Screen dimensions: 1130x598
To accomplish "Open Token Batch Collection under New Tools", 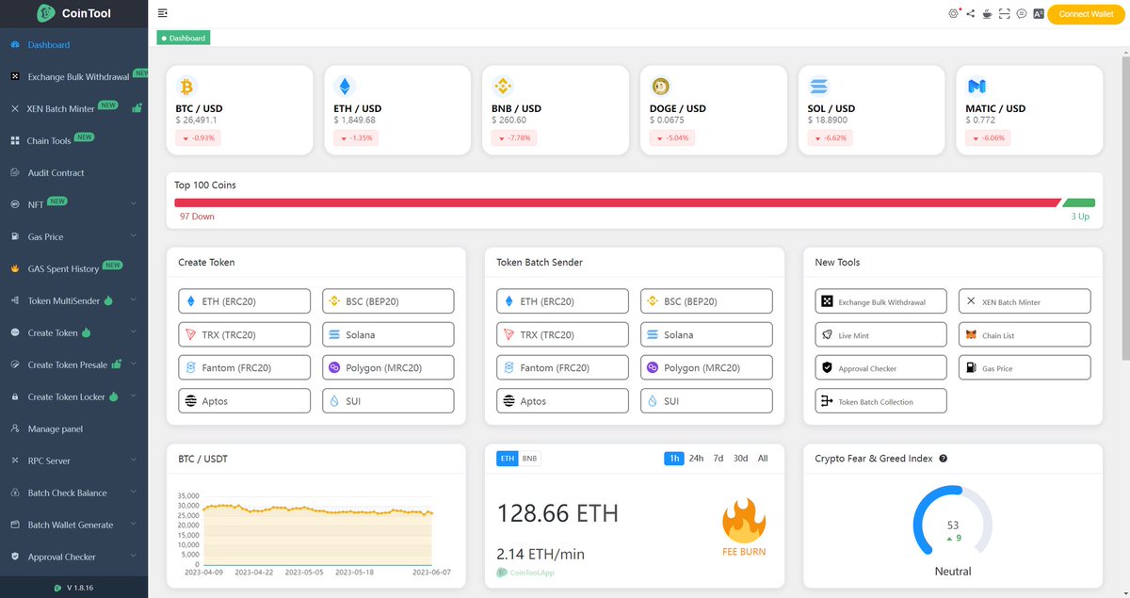I will (x=880, y=401).
